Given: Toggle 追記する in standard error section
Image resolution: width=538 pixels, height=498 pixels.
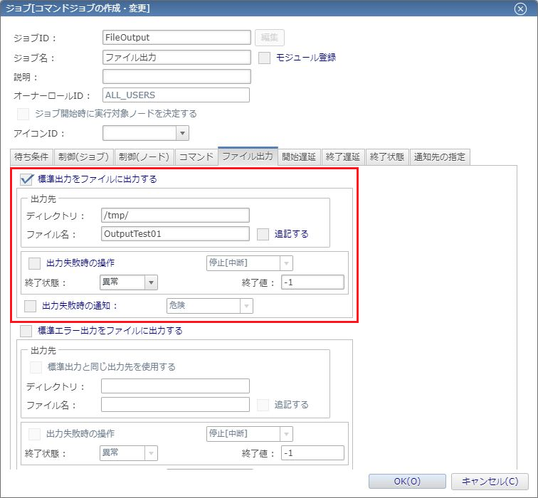Looking at the screenshot, I should tap(263, 405).
